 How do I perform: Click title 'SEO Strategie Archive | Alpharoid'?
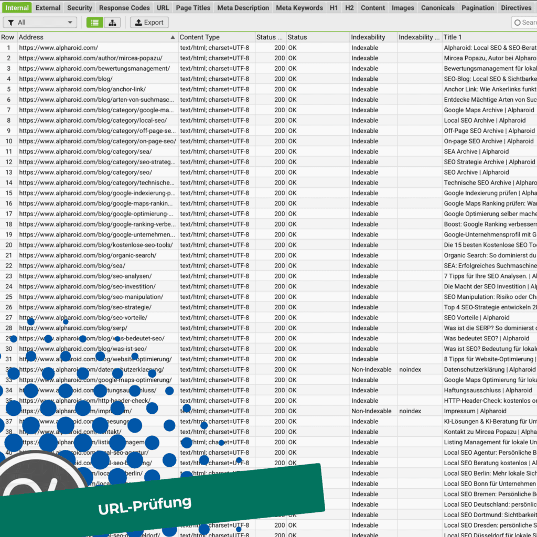point(489,162)
